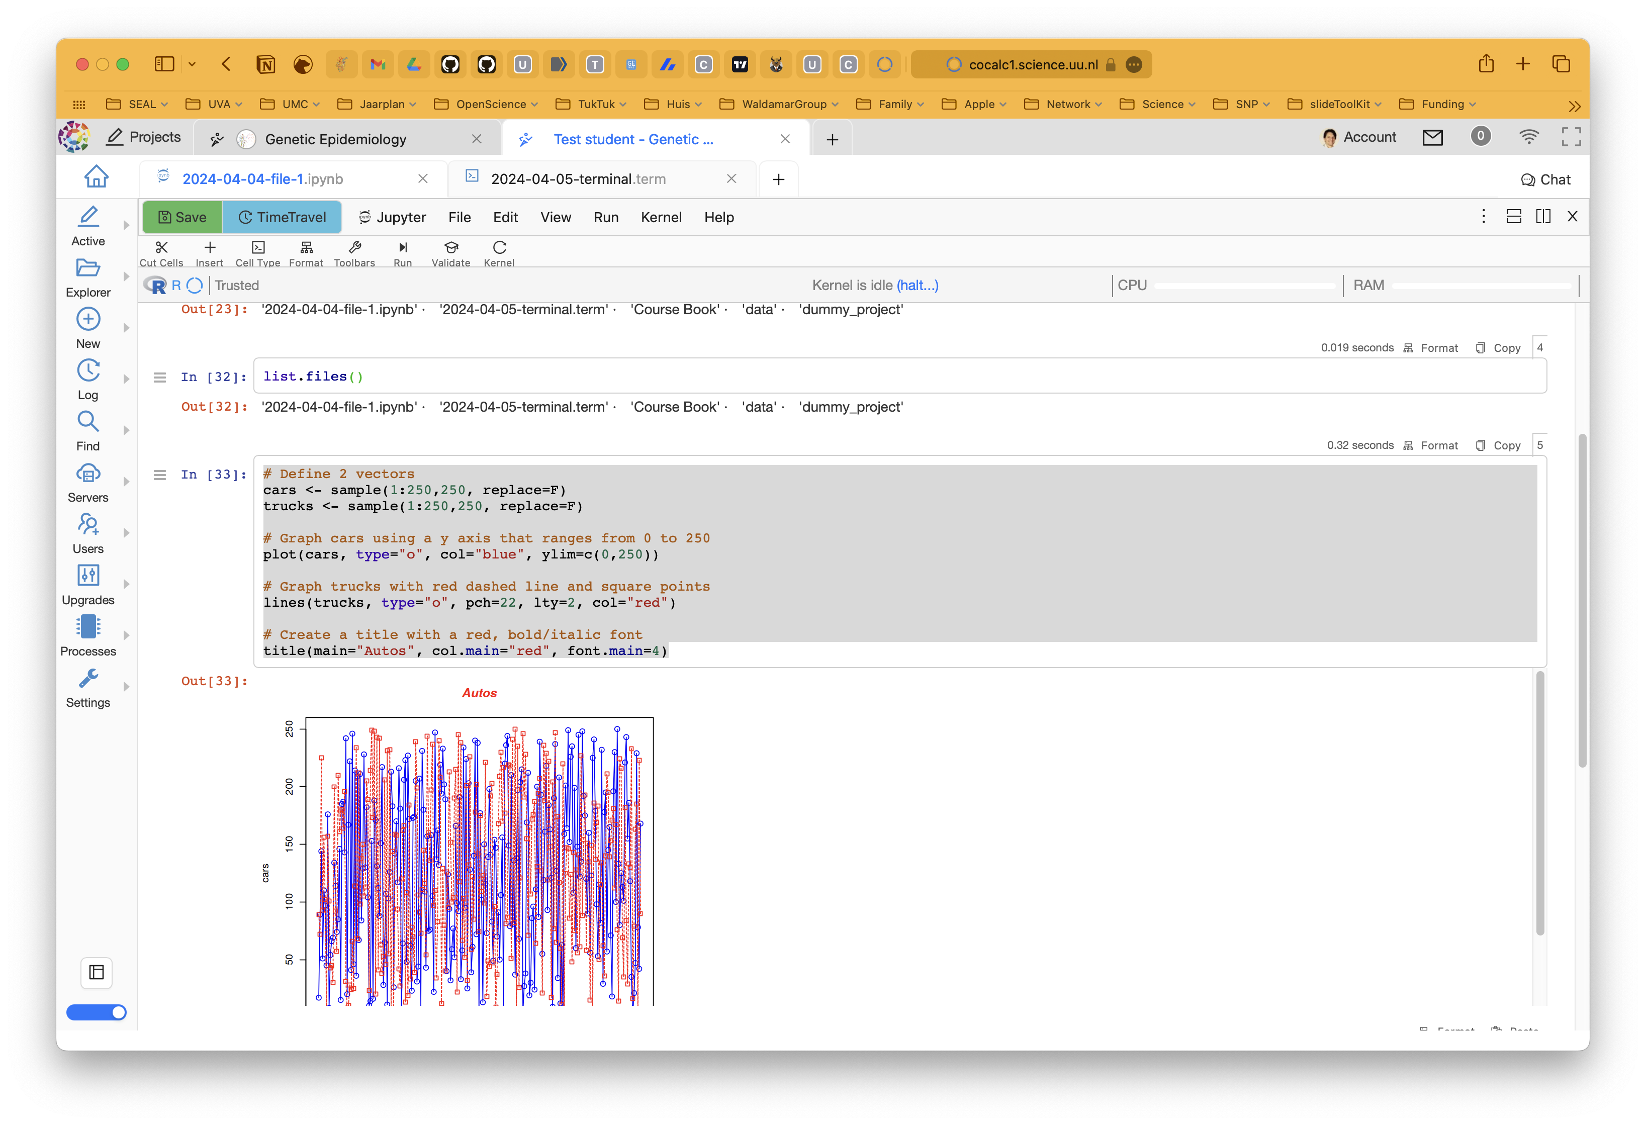Split frame vertically icon
This screenshot has height=1125, width=1646.
1543,217
